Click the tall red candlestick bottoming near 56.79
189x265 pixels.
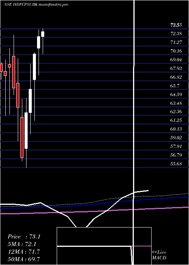pyautogui.click(x=22, y=137)
